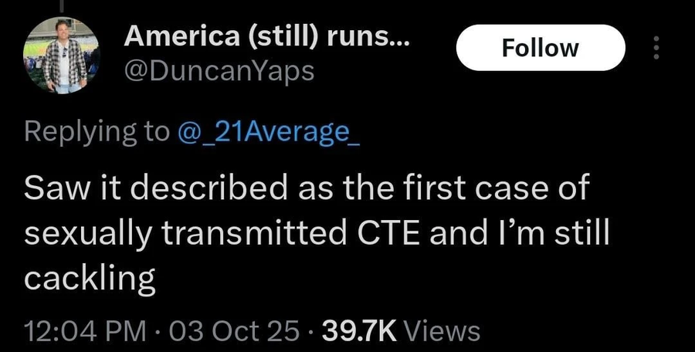Follow the America (still) runs account
Screen dimensions: 695x352
[x=540, y=48]
